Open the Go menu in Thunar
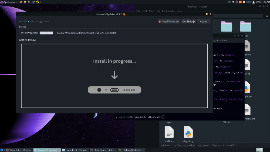Screen dimensions: 270x152 click(x=158, y=11)
